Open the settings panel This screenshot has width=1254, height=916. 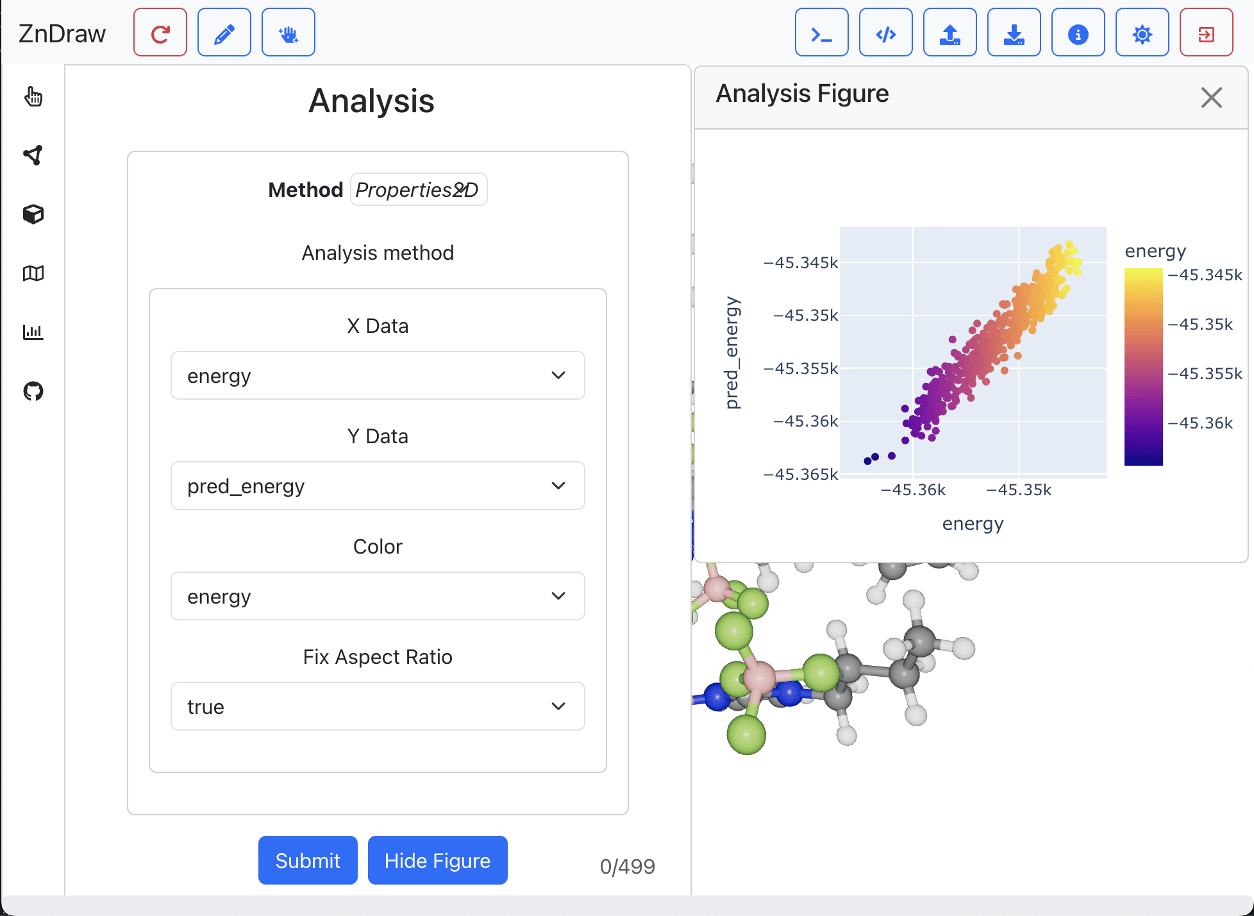coord(1142,32)
